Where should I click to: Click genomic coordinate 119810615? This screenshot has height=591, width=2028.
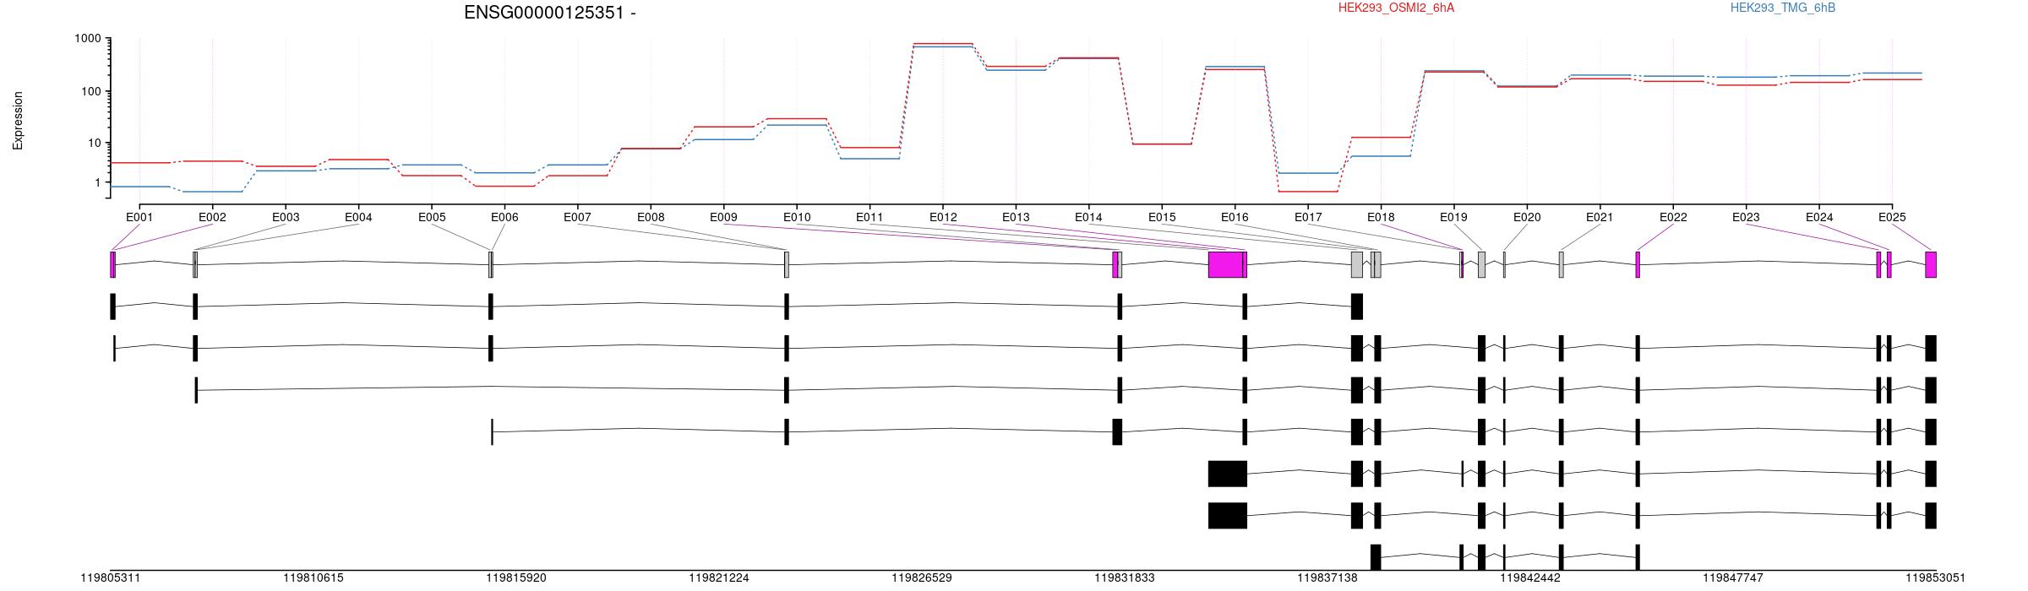click(x=313, y=578)
